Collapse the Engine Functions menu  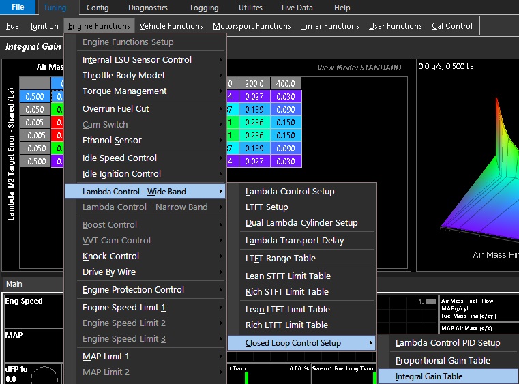coord(99,26)
